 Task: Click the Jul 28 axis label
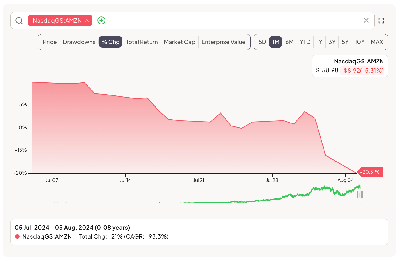(272, 180)
